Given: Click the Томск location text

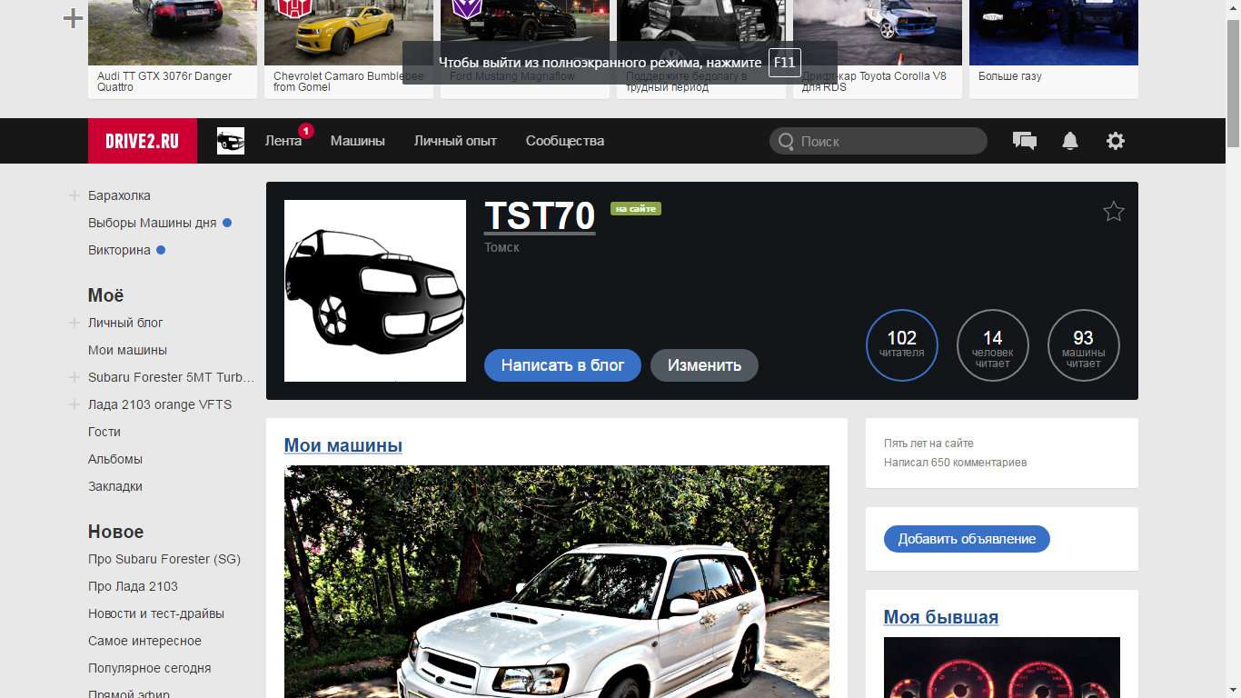Looking at the screenshot, I should [501, 247].
